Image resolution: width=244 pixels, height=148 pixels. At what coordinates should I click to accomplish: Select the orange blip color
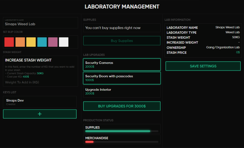[20, 42]
